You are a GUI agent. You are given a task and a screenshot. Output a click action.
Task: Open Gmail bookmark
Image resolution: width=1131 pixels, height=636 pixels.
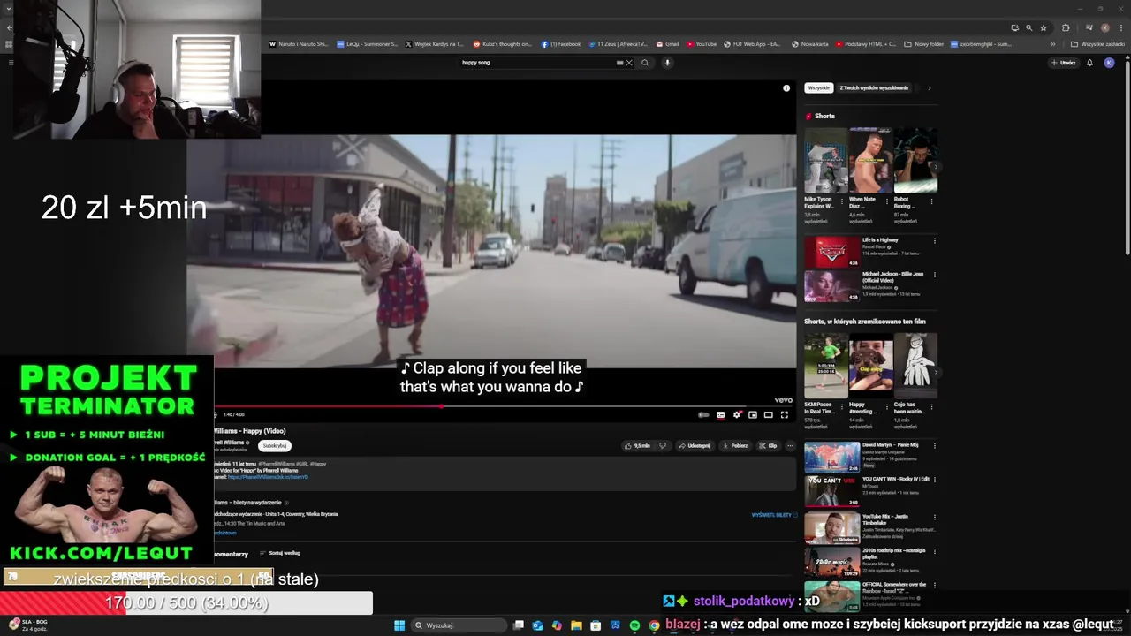667,43
